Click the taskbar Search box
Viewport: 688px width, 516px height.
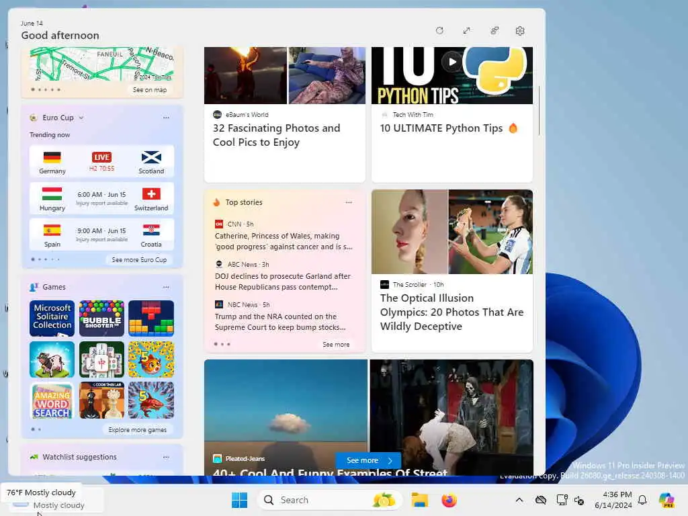[x=329, y=500]
